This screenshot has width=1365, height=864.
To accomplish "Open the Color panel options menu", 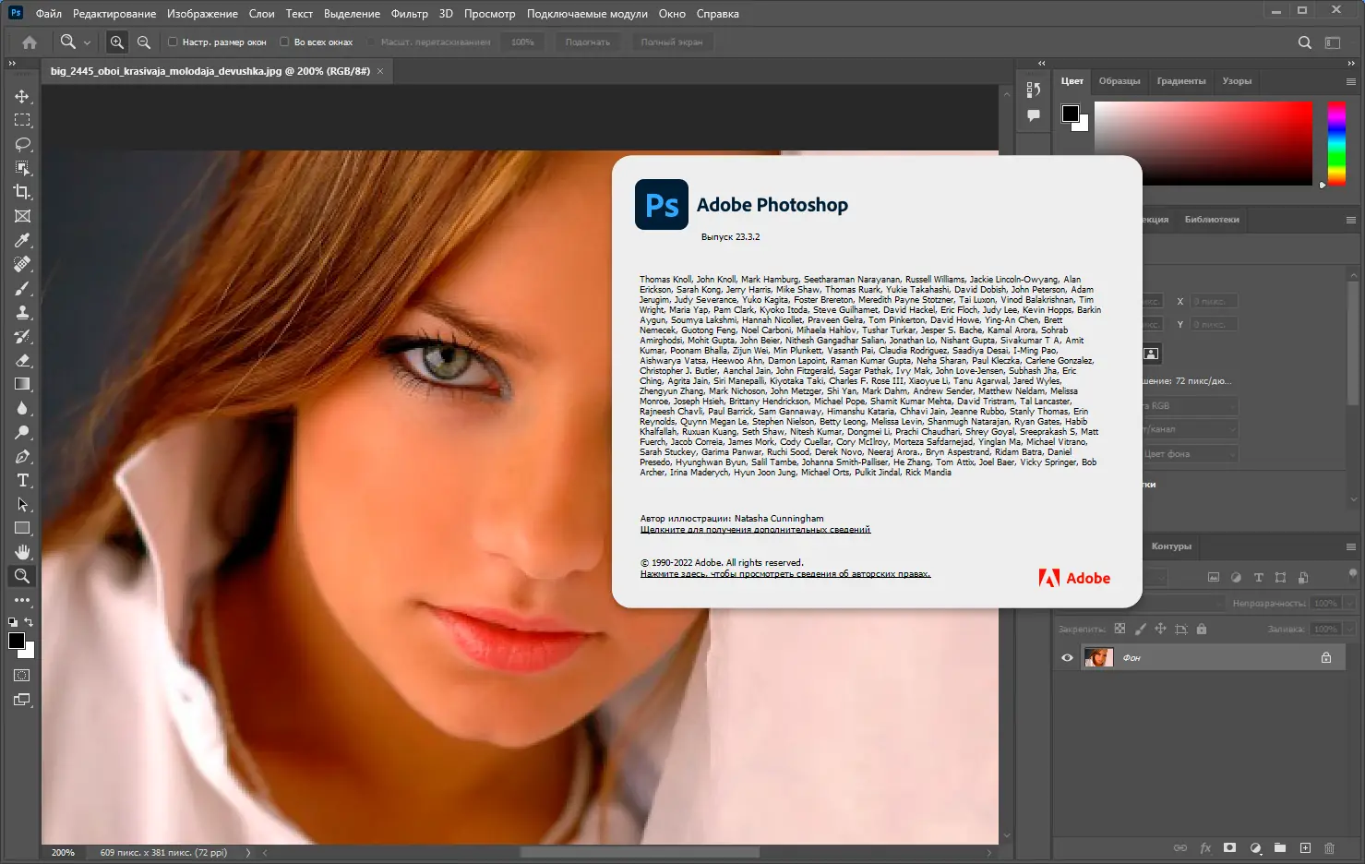I will click(x=1350, y=81).
